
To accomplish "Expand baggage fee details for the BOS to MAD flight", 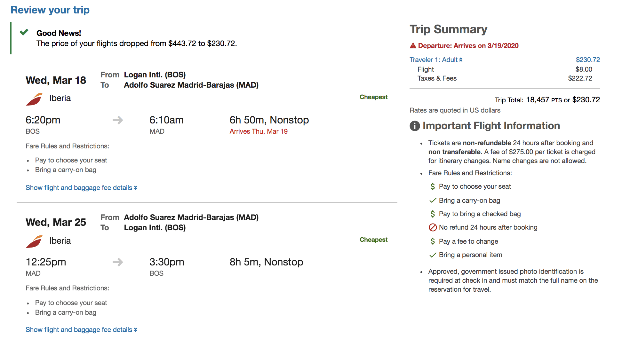I will coord(81,188).
